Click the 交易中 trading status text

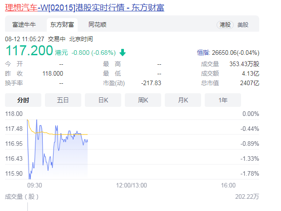[x=57, y=39]
